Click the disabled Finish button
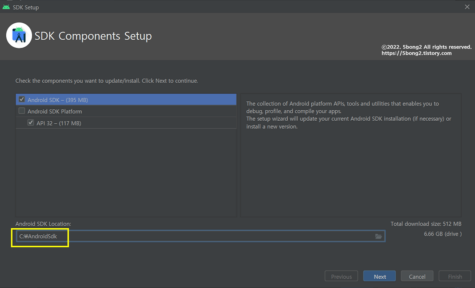 click(455, 277)
